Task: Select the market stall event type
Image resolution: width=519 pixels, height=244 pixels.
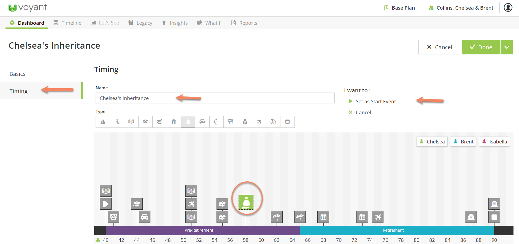Action: [x=231, y=122]
